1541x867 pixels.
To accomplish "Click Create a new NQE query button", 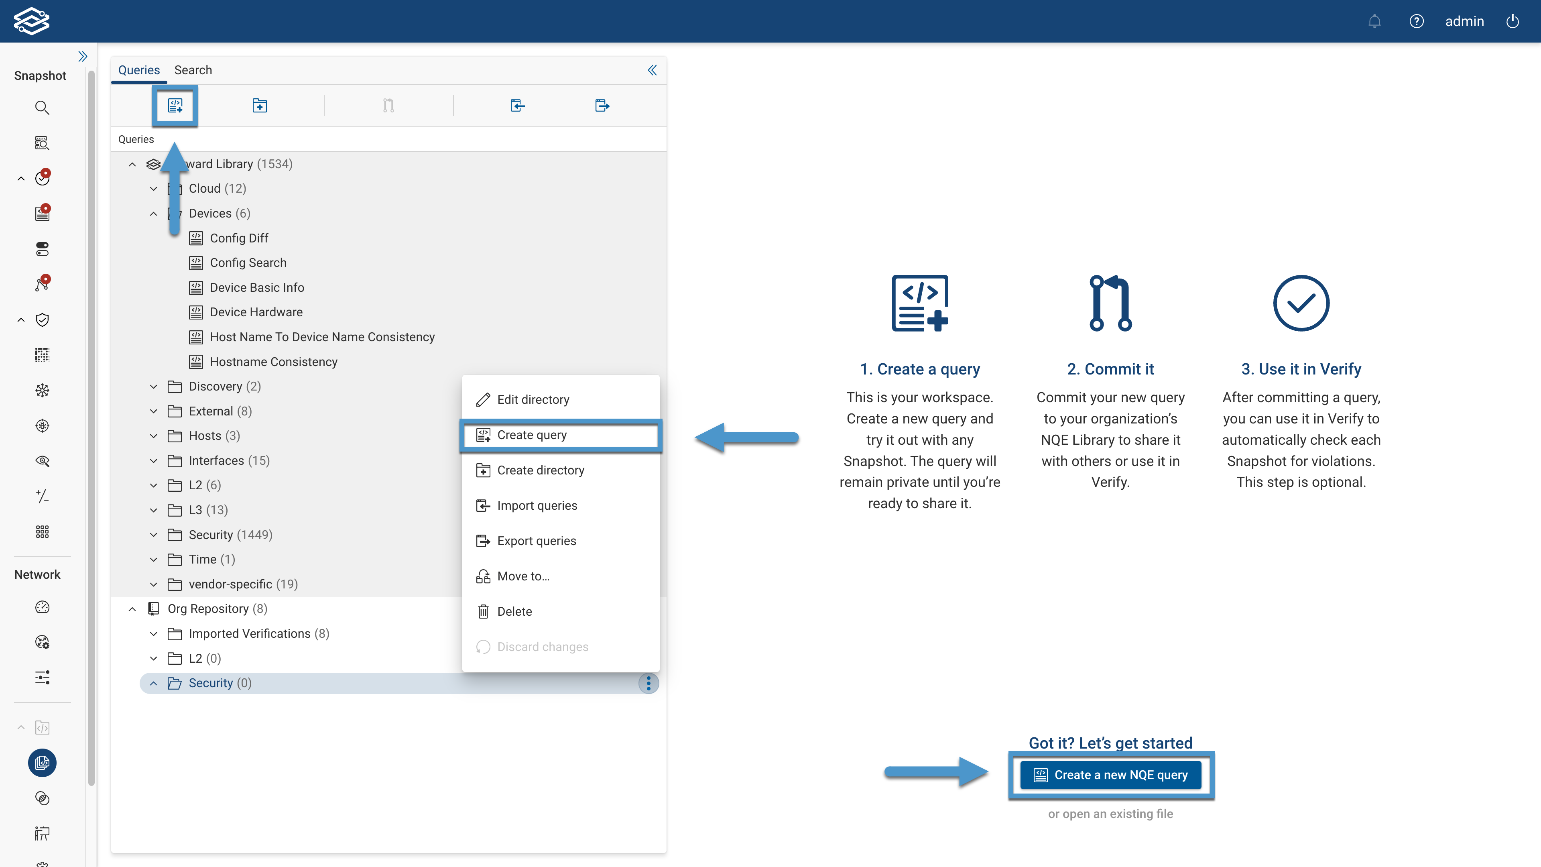I will [x=1110, y=775].
